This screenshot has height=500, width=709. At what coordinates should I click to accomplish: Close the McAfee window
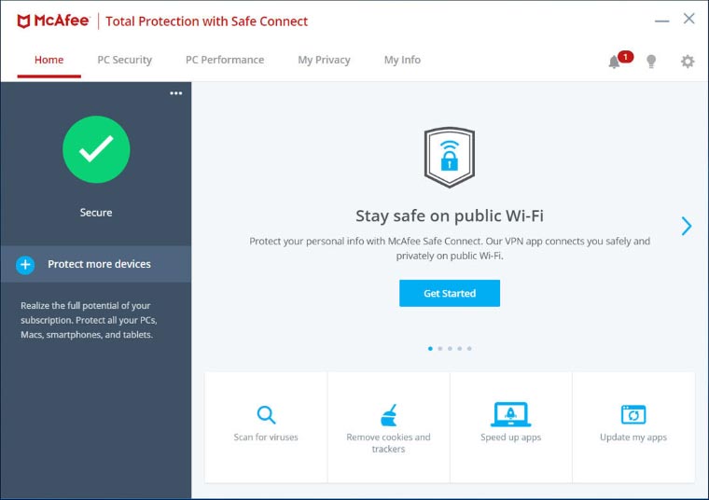pyautogui.click(x=688, y=19)
